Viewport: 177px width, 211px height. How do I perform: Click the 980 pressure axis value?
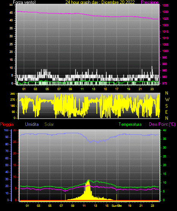tap(164, 77)
